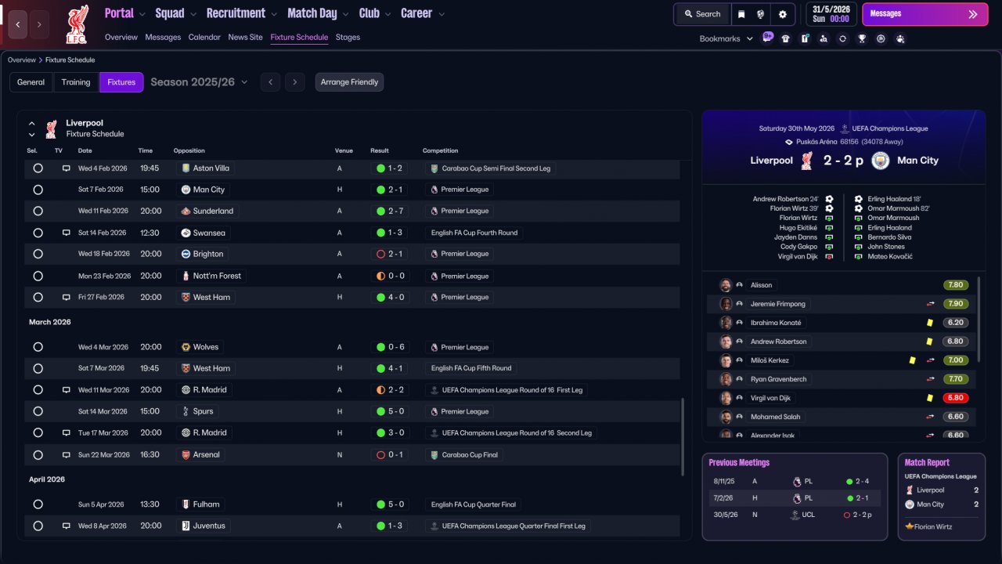The image size is (1002, 564).
Task: Click the Arsenal club badge icon
Action: pos(186,455)
